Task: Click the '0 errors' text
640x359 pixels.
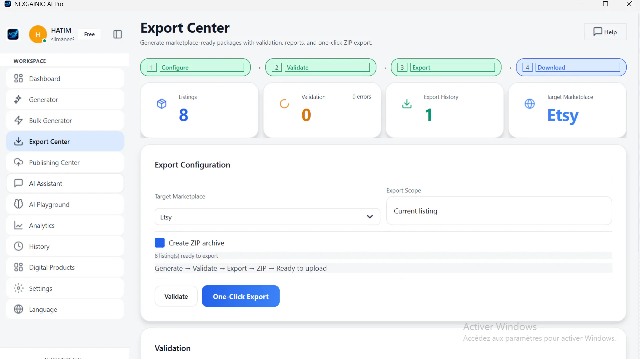Action: point(361,97)
